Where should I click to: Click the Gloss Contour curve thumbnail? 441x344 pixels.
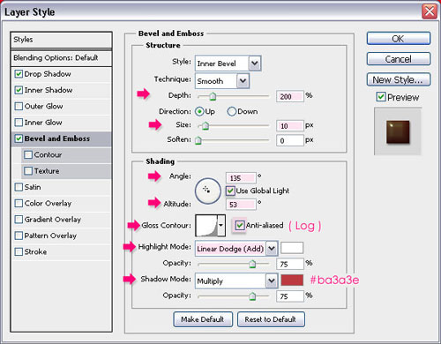206,226
